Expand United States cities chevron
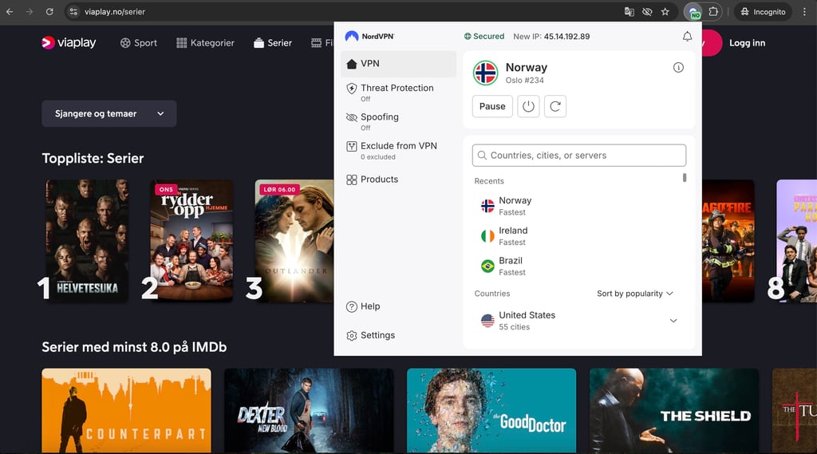This screenshot has width=817, height=454. pos(673,321)
